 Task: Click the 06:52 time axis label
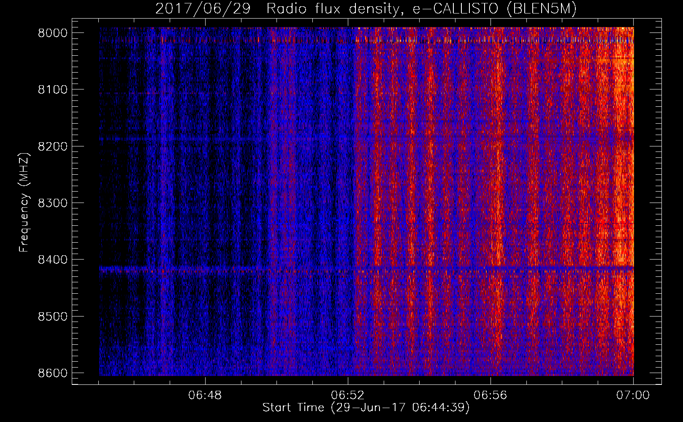[347, 395]
